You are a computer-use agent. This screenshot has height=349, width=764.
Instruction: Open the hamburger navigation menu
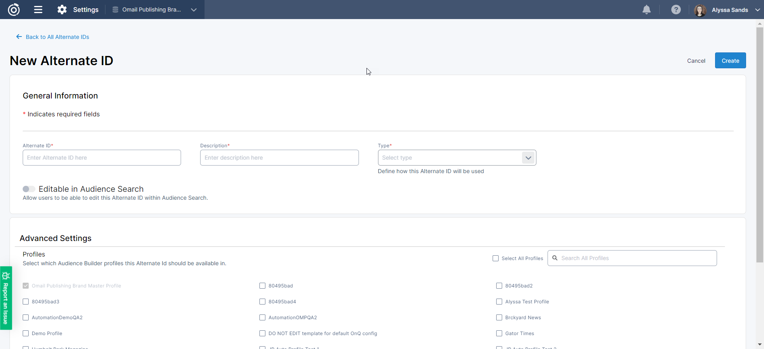38,10
